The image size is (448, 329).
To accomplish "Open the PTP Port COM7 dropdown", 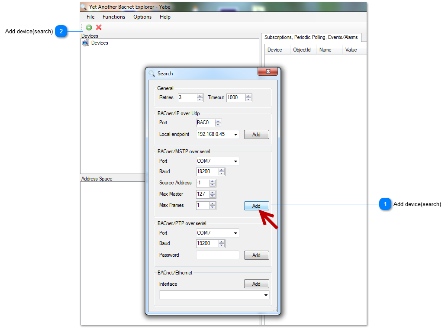I will (x=217, y=233).
